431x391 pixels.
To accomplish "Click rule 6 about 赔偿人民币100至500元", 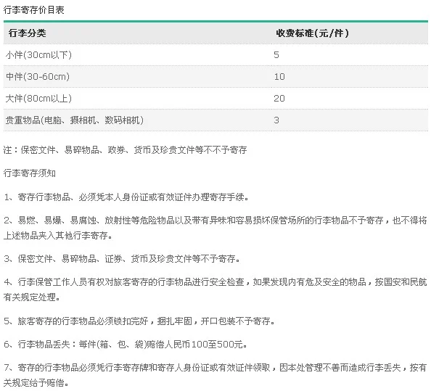I will pos(126,344).
